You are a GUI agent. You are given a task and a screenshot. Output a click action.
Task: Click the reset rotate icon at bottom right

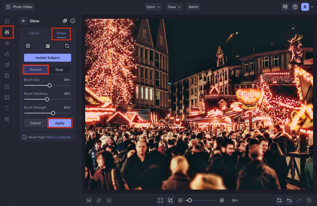(279, 200)
